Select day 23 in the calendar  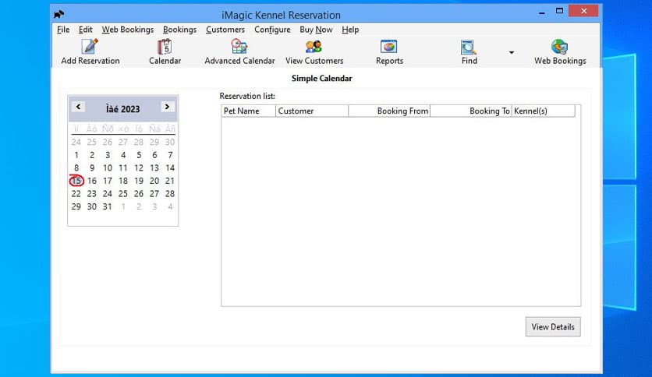[x=92, y=193]
